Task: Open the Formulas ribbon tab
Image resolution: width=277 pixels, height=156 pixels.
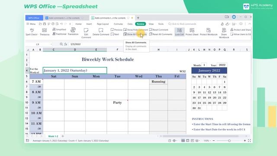Action: [118, 24]
